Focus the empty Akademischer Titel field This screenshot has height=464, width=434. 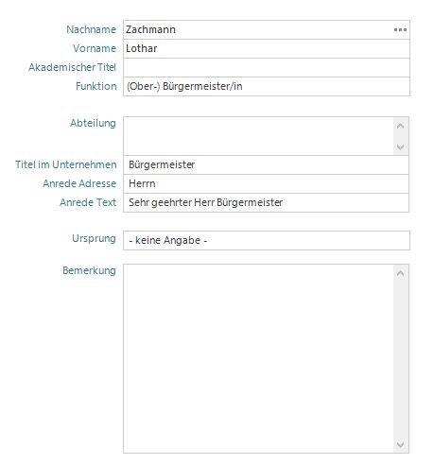point(267,68)
